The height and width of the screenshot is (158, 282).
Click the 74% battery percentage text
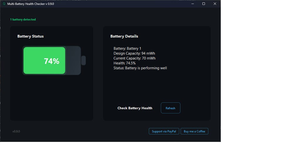(x=51, y=61)
